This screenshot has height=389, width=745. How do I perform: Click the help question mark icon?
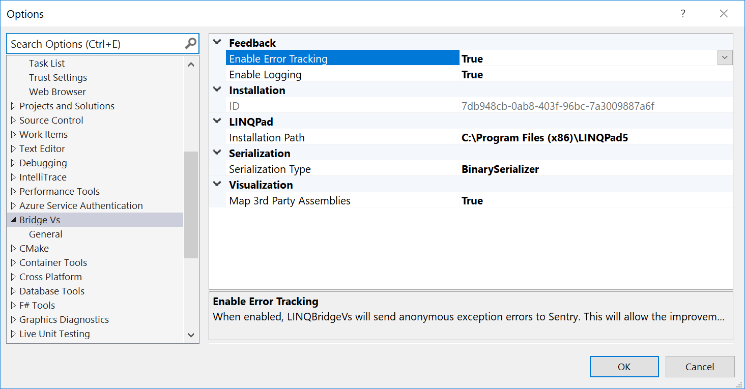683,14
